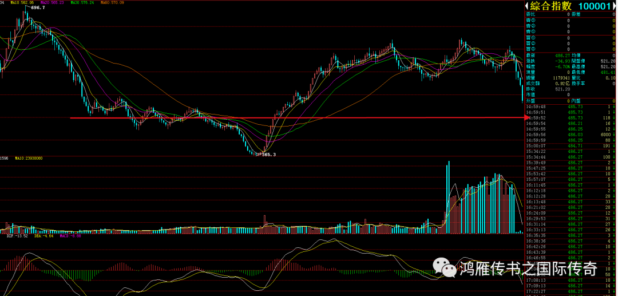
Task: Click the MA20:565.23 indicator label
Action: (53, 2)
